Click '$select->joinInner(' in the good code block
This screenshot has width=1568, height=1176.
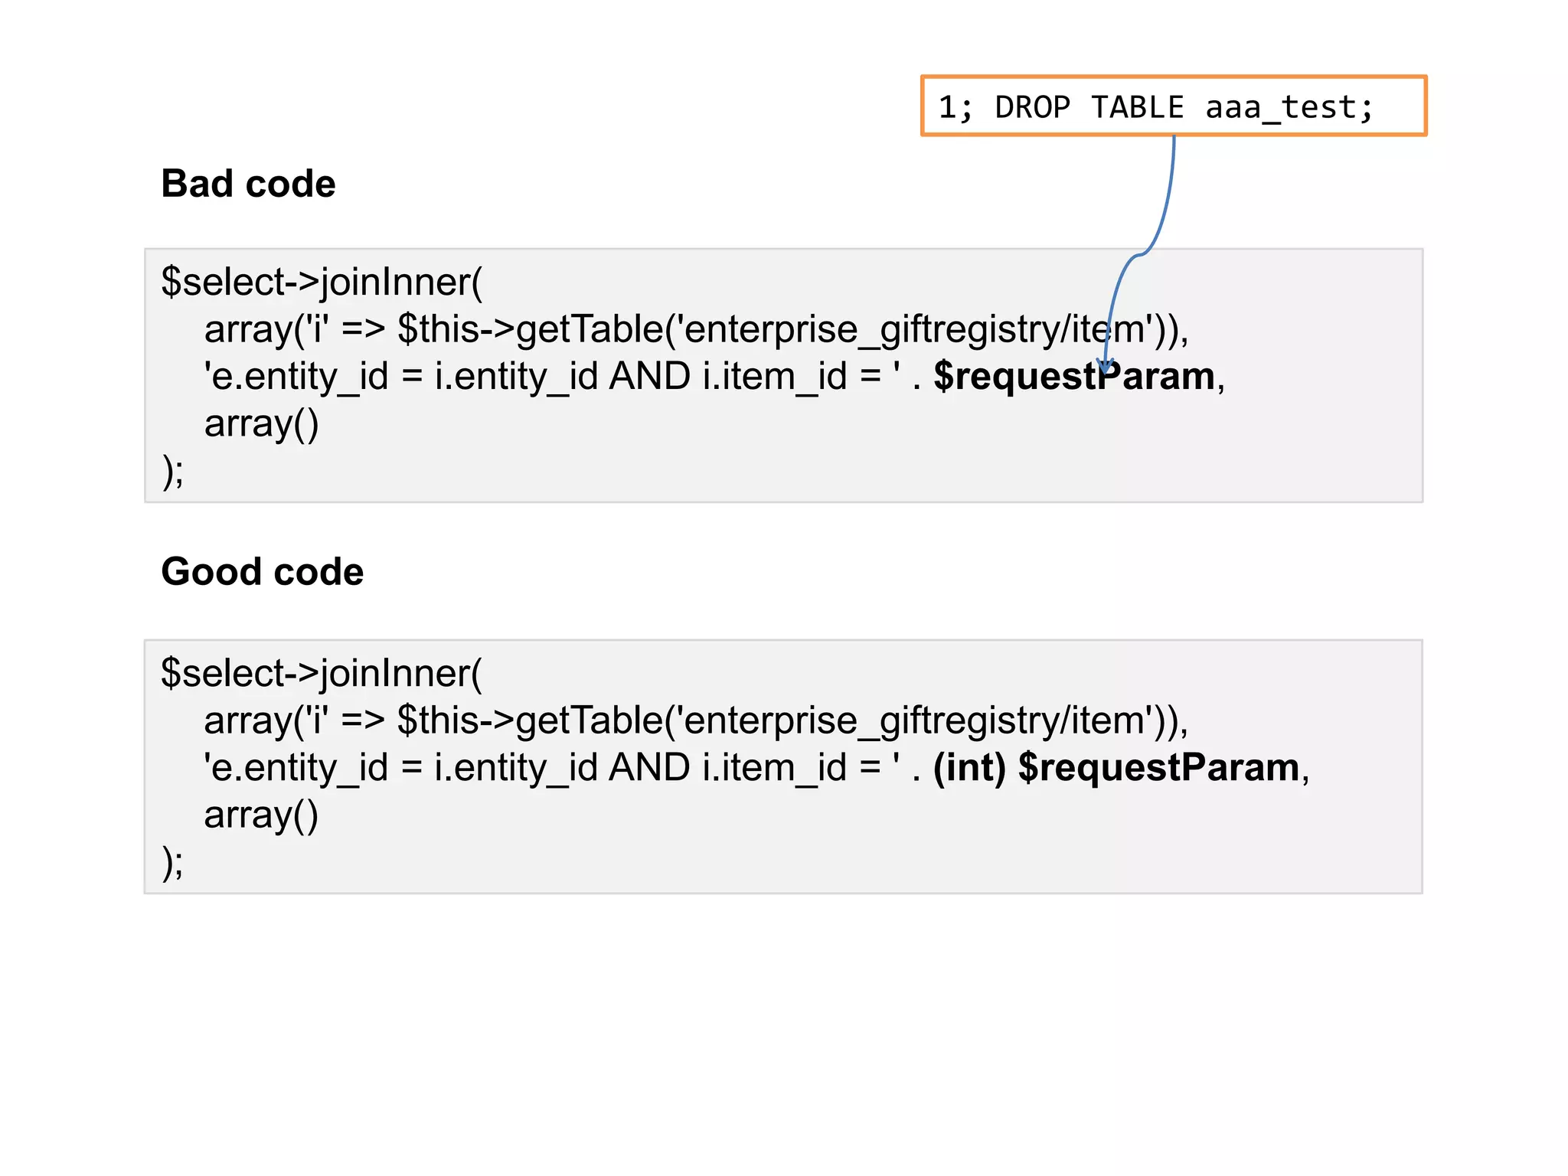click(322, 673)
